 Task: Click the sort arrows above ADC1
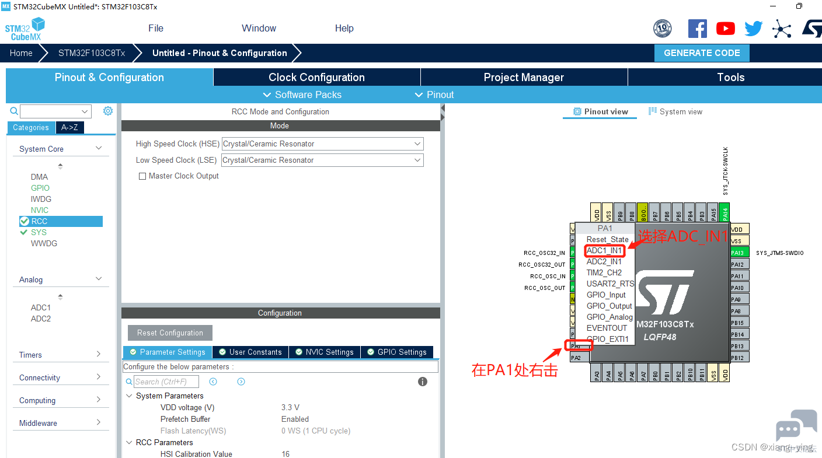[x=60, y=297]
